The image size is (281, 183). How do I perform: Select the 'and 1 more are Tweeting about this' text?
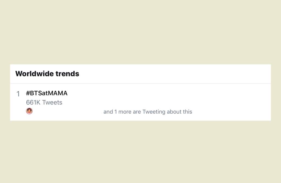tap(148, 112)
